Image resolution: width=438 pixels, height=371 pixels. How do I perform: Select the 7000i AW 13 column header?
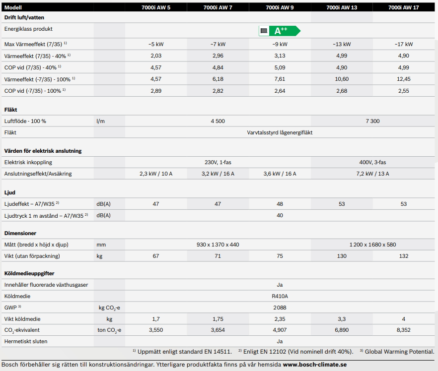[x=342, y=7]
